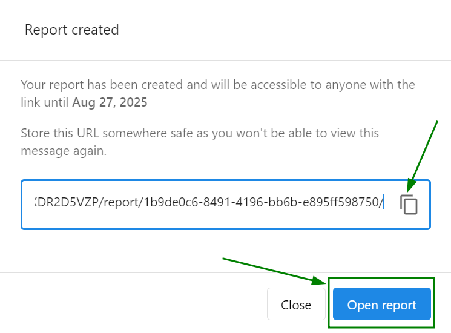
Task: Close the Report created dialog
Action: pyautogui.click(x=296, y=304)
